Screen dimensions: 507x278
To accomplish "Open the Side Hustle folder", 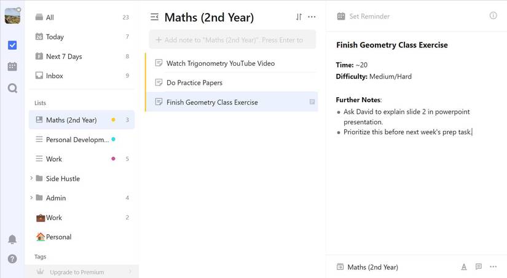I will click(82, 178).
